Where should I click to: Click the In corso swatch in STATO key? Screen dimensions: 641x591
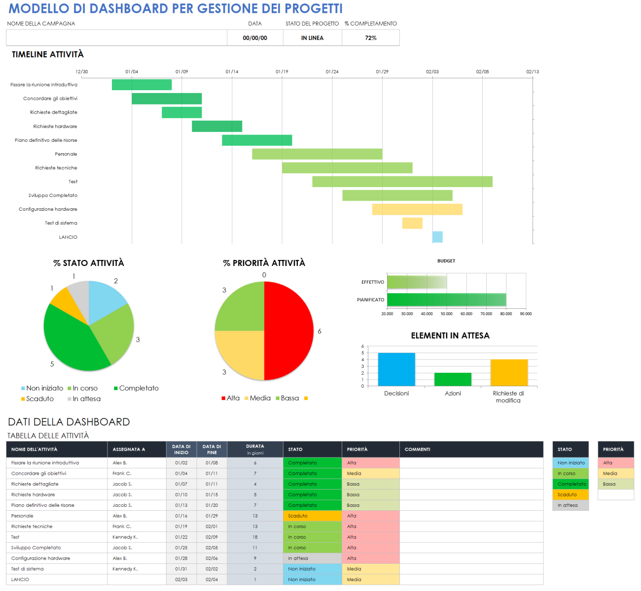[x=570, y=473]
